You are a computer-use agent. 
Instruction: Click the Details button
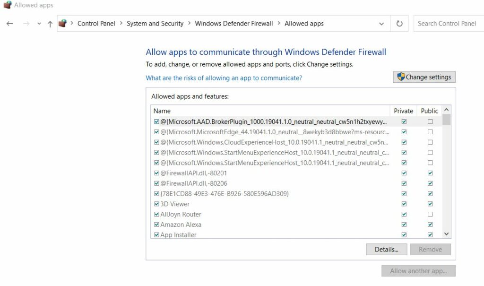[x=386, y=249]
